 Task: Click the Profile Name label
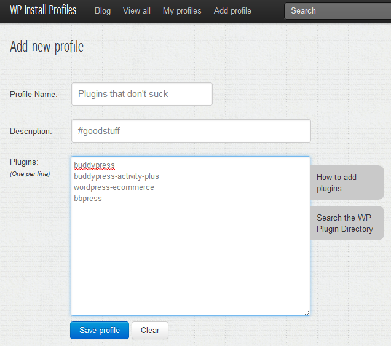[34, 94]
